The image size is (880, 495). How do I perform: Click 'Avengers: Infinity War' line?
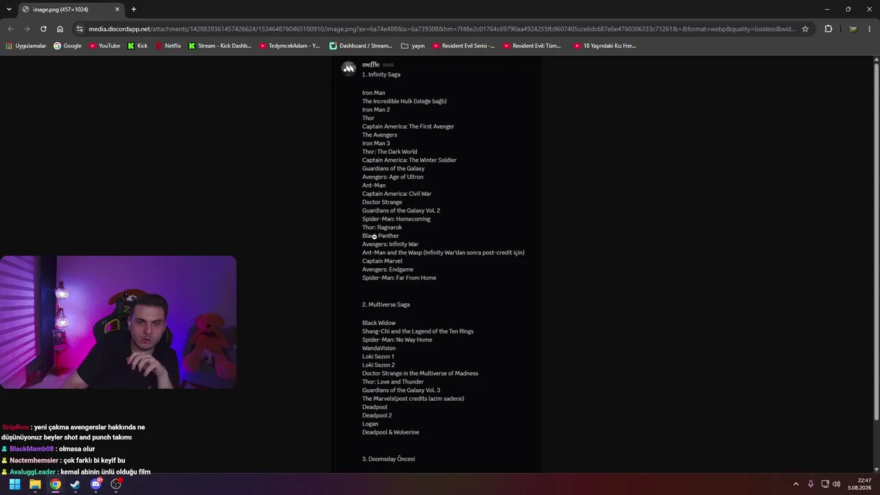click(390, 244)
